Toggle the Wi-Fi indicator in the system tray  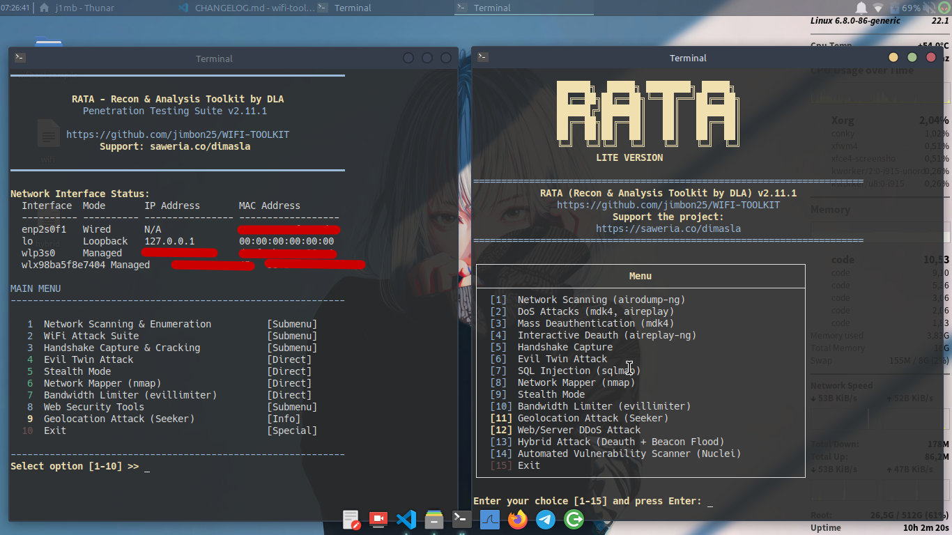(877, 8)
